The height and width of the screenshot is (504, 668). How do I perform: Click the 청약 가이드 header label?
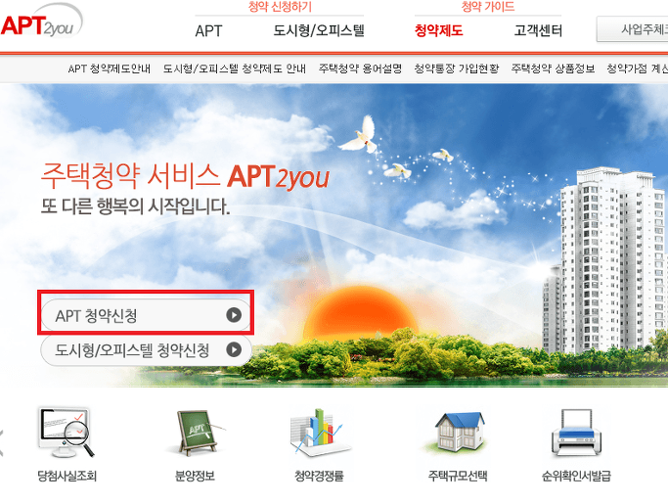[x=488, y=7]
